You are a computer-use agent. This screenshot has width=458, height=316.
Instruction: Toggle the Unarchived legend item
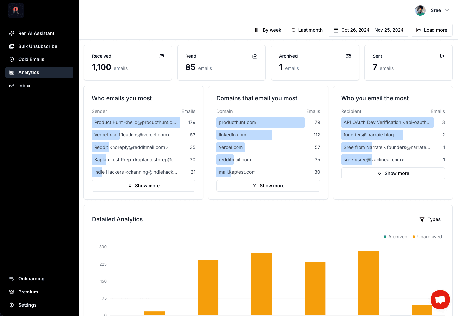[x=427, y=237]
